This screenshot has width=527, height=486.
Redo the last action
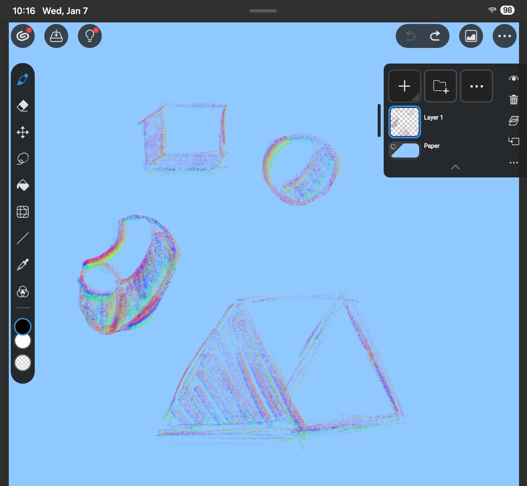pos(435,36)
